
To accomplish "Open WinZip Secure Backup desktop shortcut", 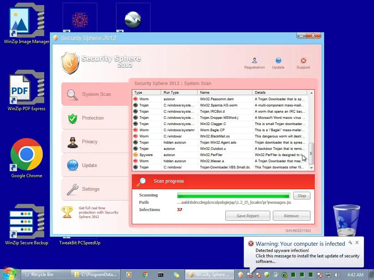I will click(x=27, y=225).
